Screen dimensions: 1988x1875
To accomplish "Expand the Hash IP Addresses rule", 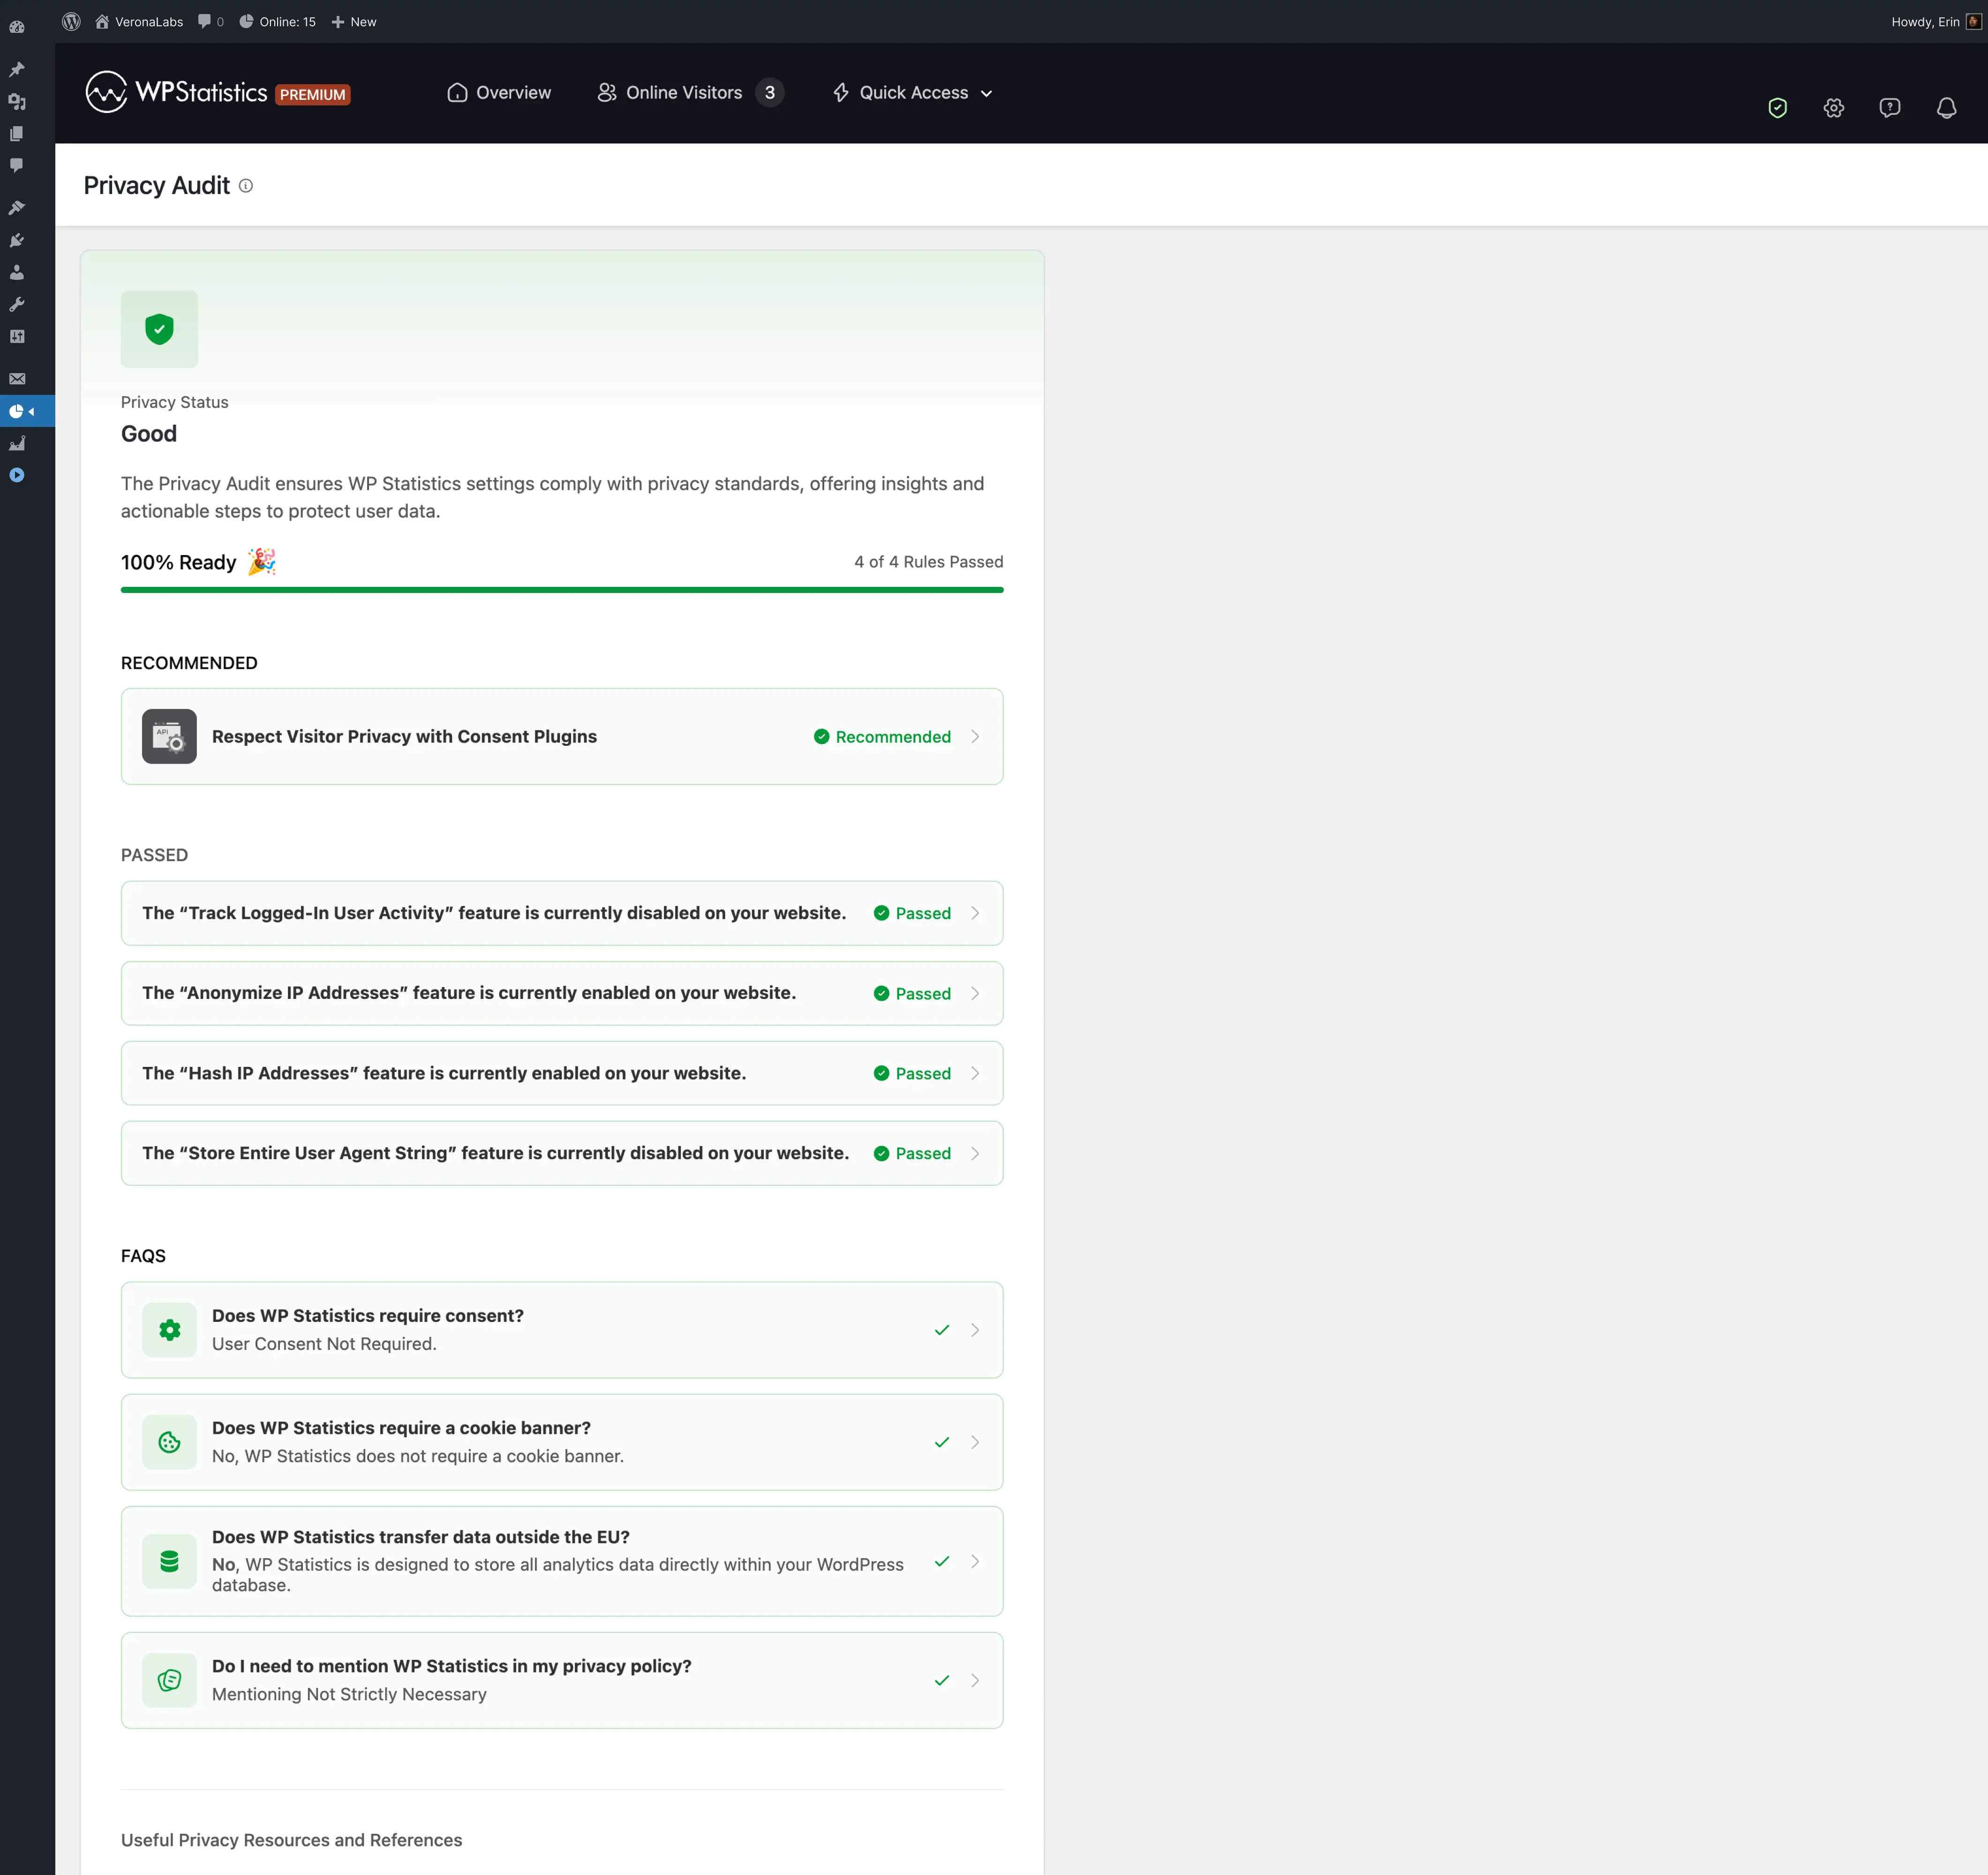I will click(561, 1073).
